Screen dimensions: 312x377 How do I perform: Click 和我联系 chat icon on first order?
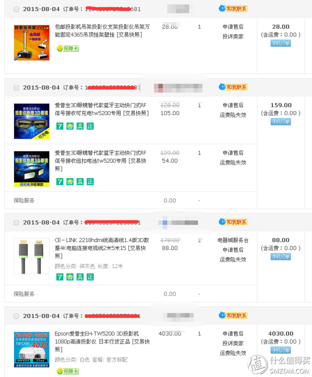pos(233,9)
